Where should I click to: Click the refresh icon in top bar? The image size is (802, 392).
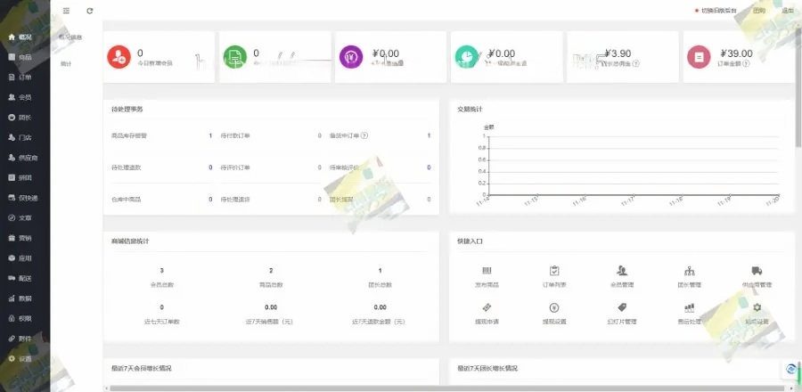tap(89, 11)
